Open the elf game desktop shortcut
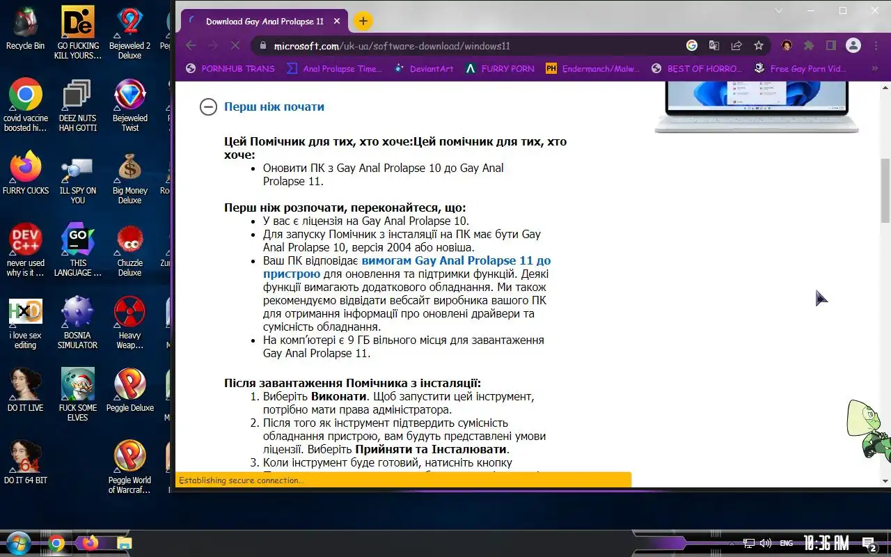This screenshot has height=557, width=891. [x=78, y=395]
